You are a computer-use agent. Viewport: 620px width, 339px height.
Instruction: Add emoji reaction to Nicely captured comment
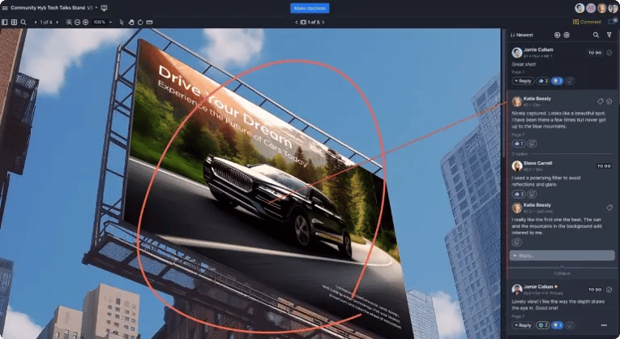532,144
